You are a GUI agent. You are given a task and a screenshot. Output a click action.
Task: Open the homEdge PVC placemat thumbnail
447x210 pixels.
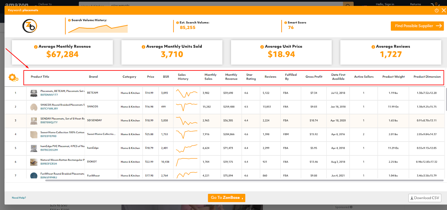click(x=34, y=148)
